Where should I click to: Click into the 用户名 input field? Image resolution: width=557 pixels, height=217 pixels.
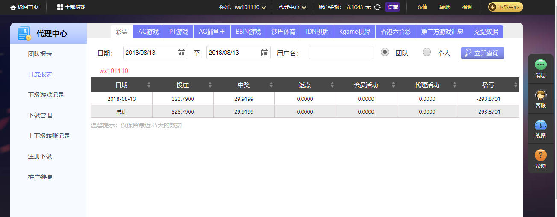coord(341,53)
